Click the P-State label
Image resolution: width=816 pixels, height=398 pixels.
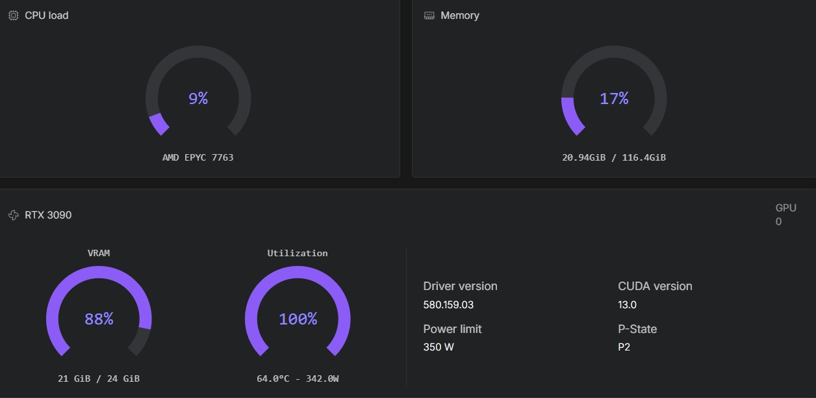(637, 329)
